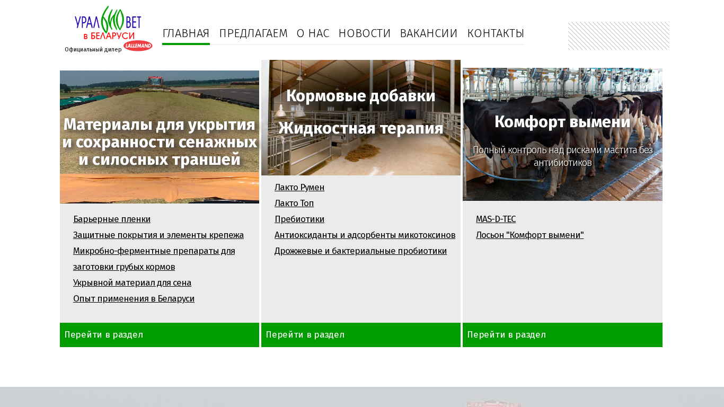Open the MAS-D-TEC link
Screen dimensions: 724x407
[496, 219]
